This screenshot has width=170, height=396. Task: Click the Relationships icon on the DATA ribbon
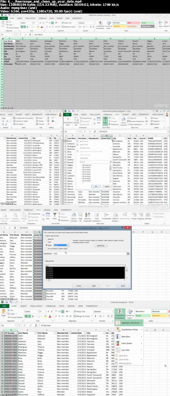pyautogui.click(x=125, y=215)
